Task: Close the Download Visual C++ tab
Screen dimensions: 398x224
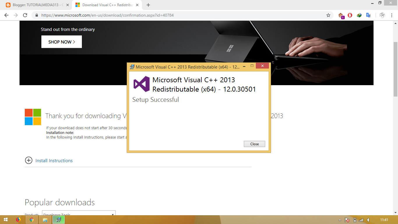Action: (137, 5)
